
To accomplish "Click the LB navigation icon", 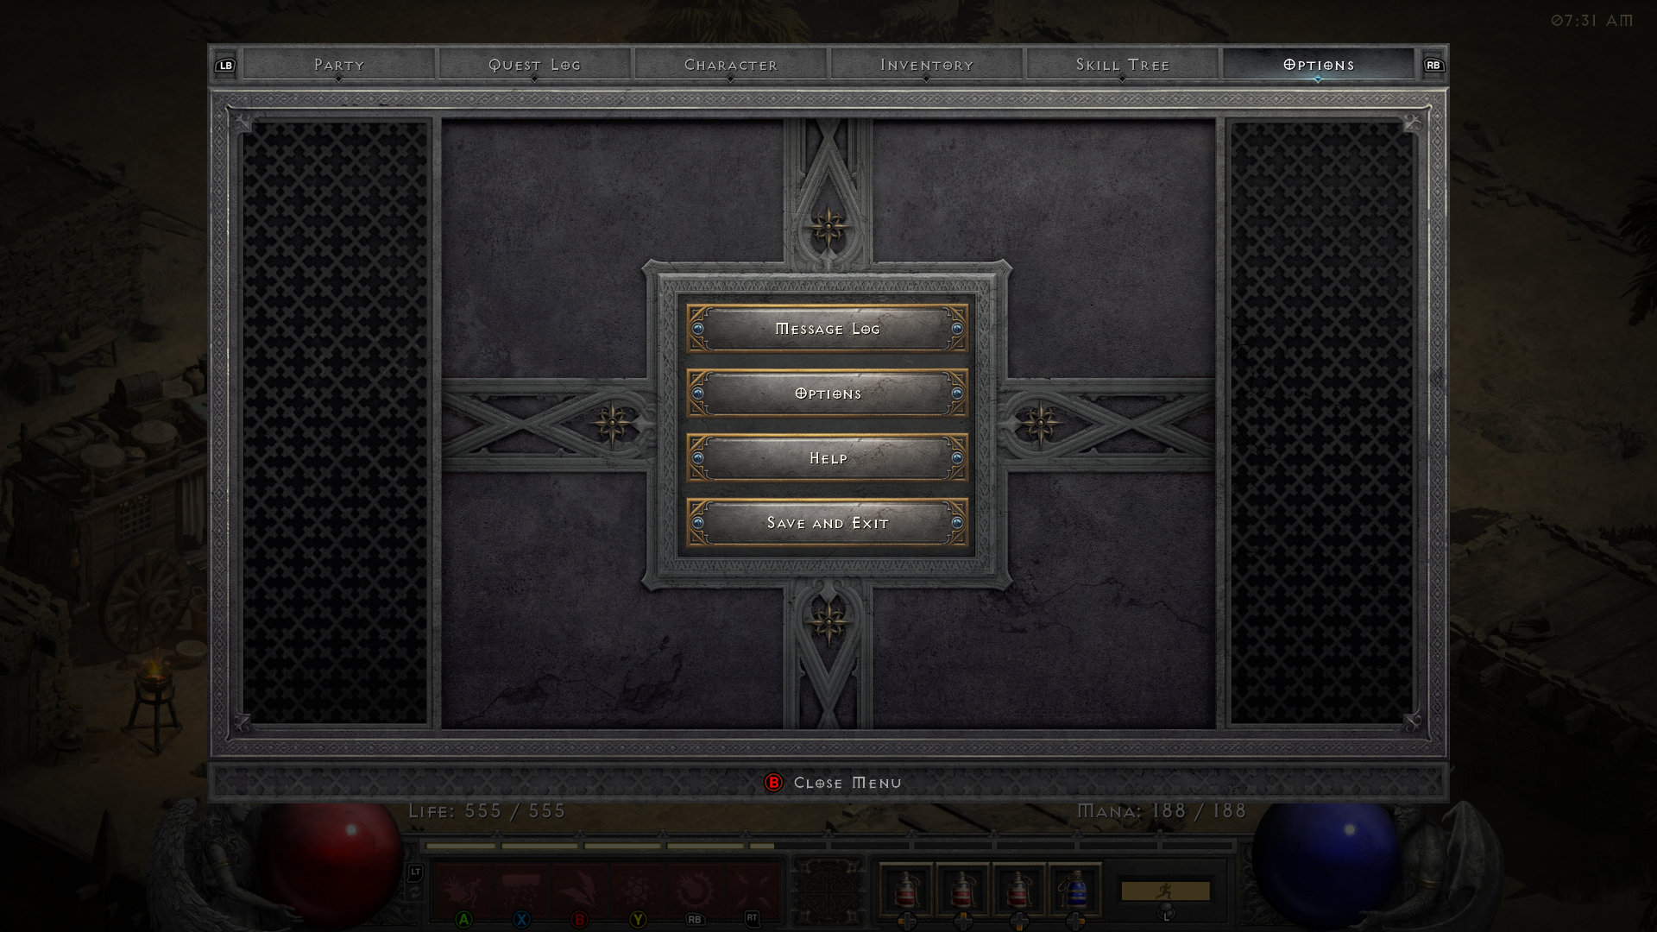I will point(225,65).
